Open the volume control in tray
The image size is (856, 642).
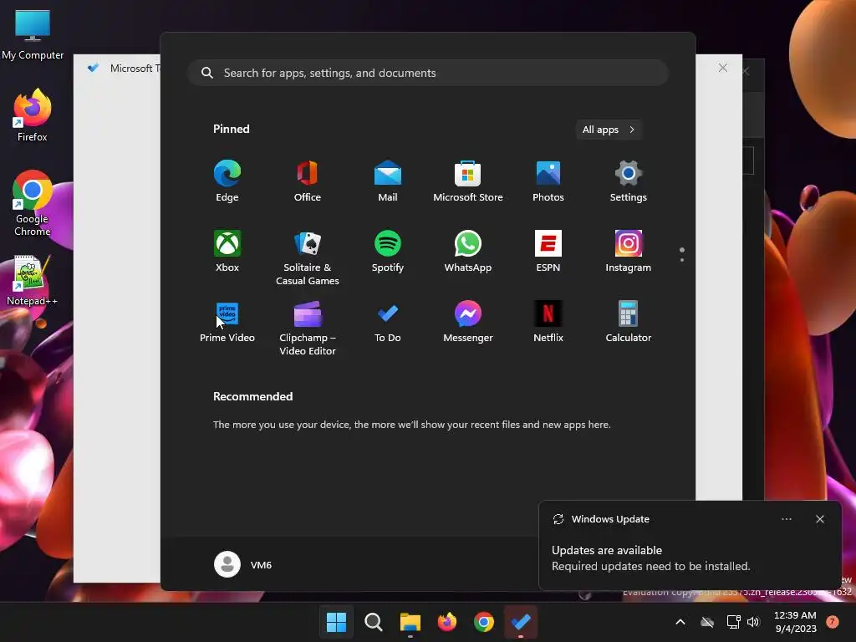(753, 622)
